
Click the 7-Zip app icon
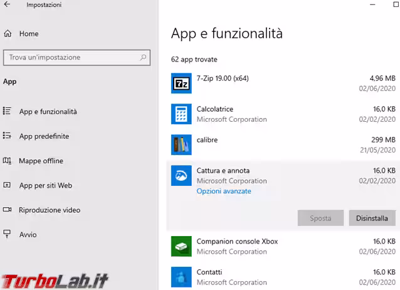(x=181, y=83)
